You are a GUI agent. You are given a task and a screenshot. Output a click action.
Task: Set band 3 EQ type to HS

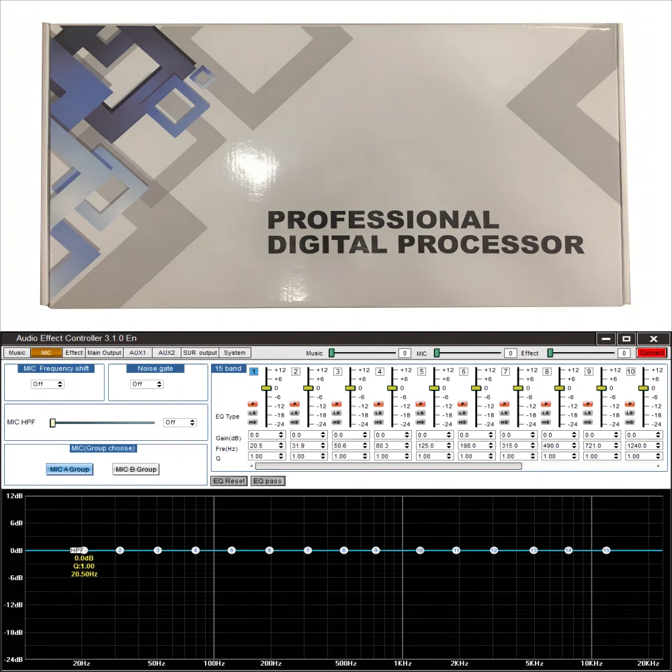337,422
